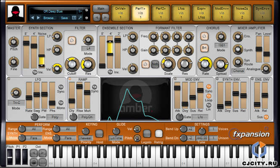Toggle the Formant Filter power button
Screen dimensions: 280x168
point(145,64)
